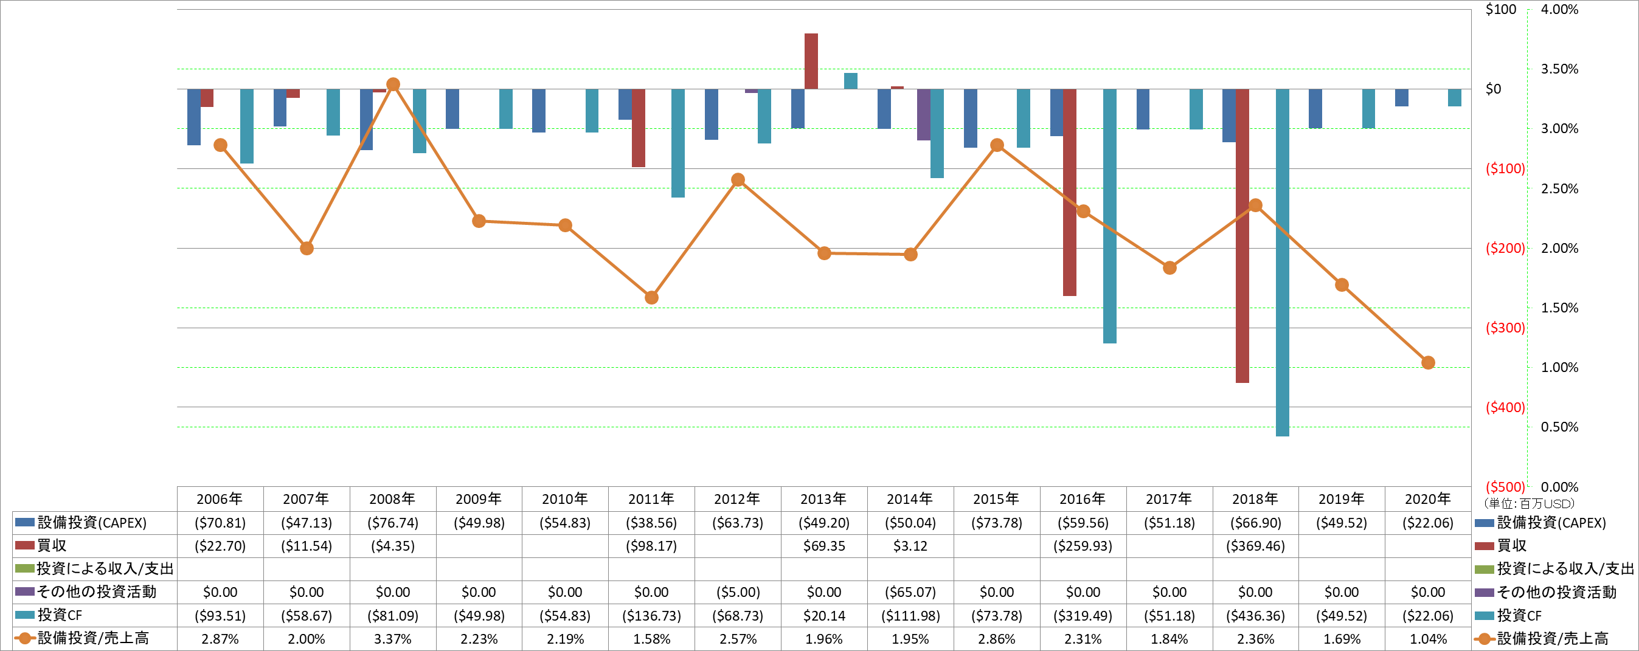
Task: Click the 2020 ratio cell 1.04%
Action: click(1429, 639)
